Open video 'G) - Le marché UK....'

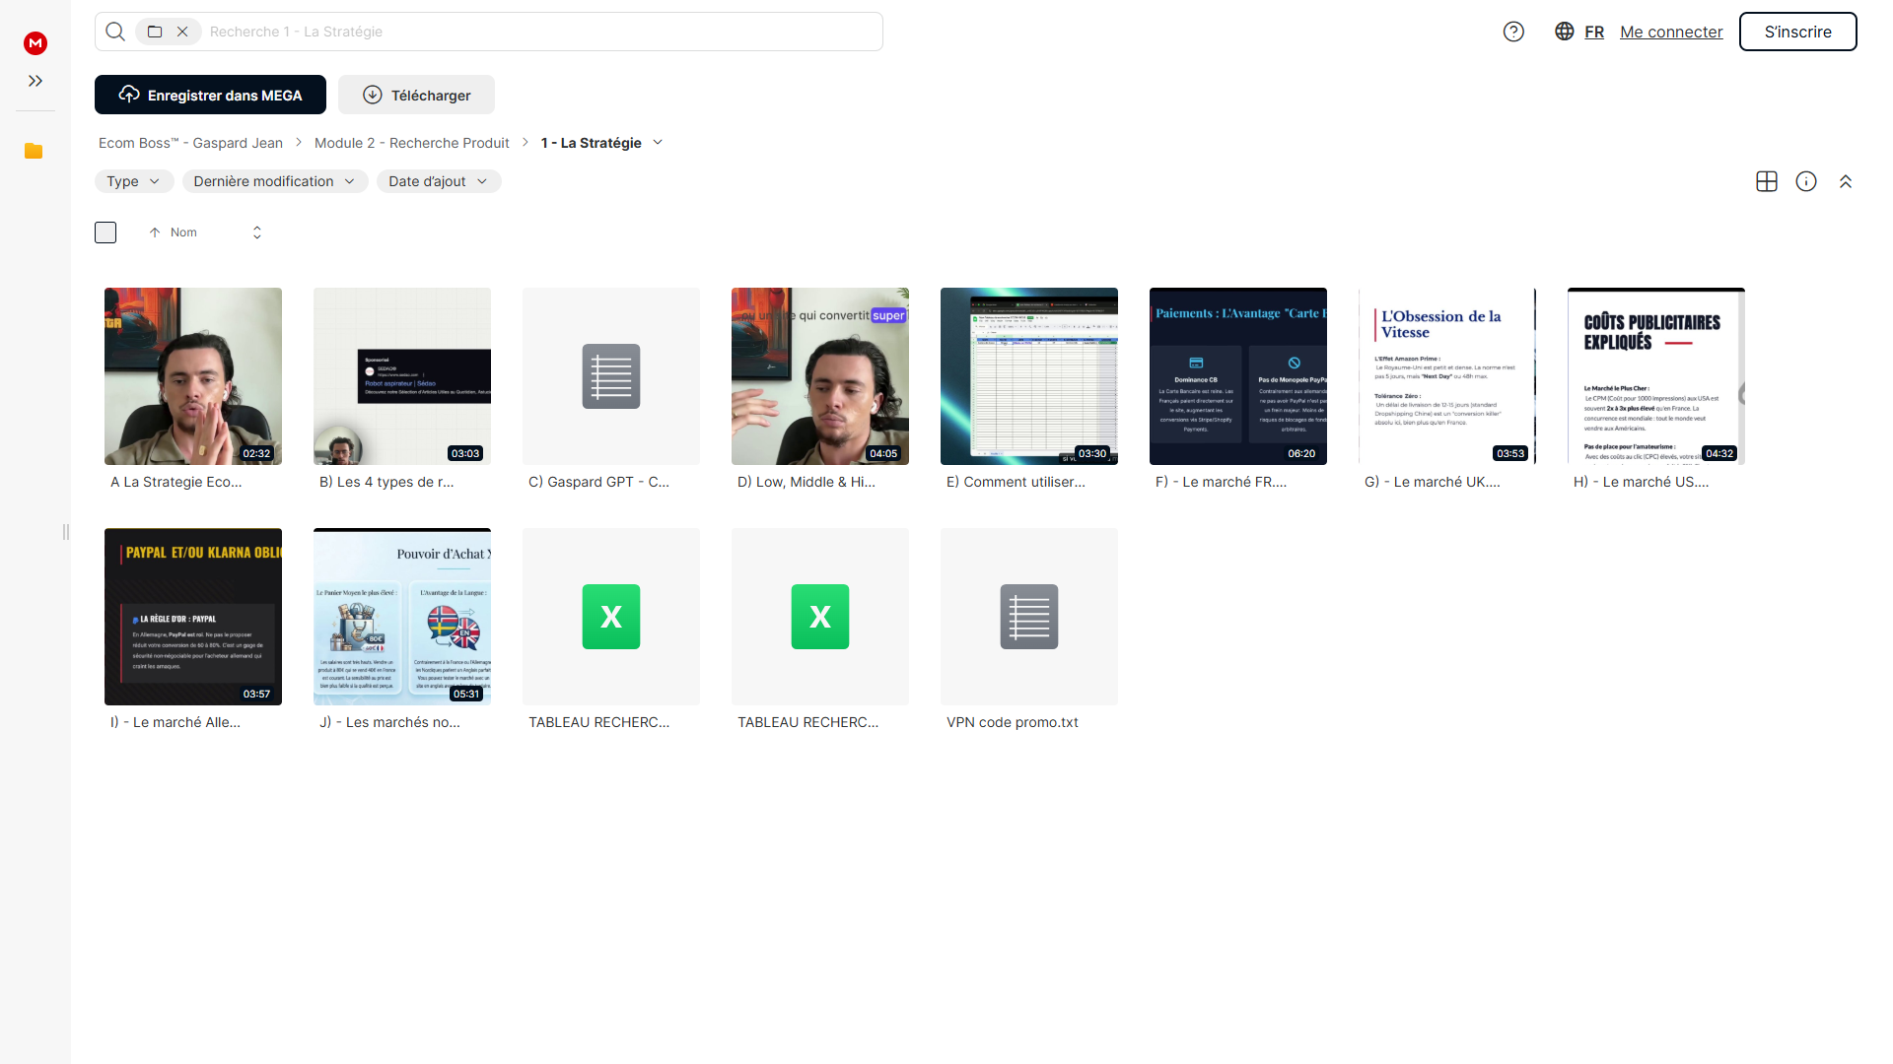coord(1447,376)
